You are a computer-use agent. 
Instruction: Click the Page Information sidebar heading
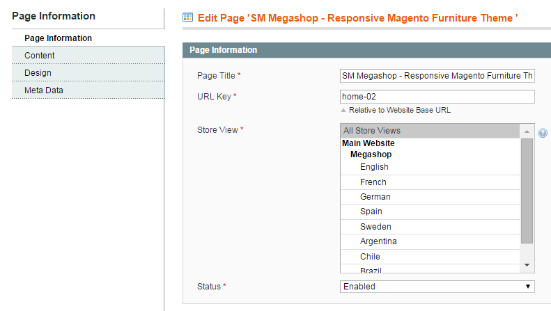[x=54, y=16]
